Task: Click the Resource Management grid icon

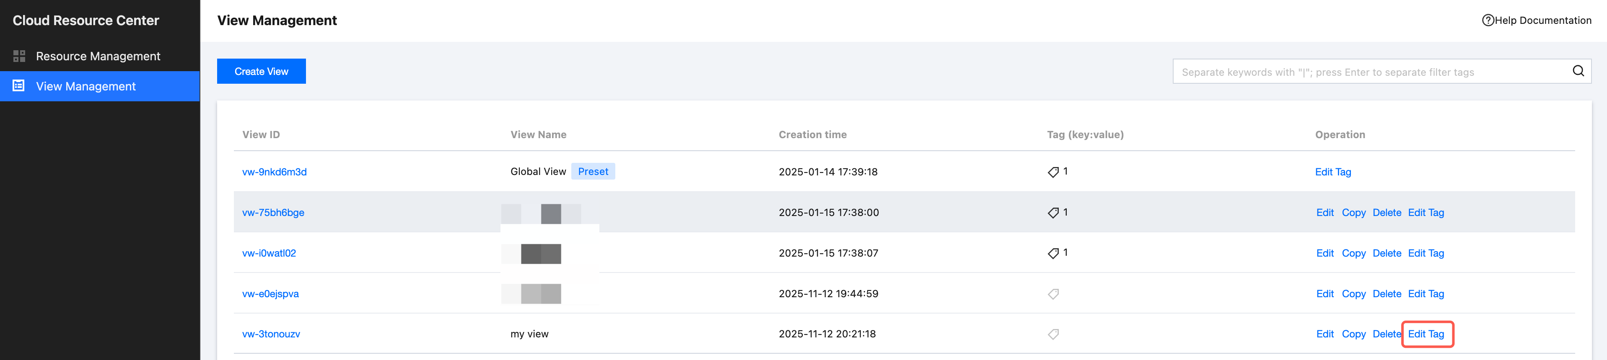Action: (x=19, y=56)
